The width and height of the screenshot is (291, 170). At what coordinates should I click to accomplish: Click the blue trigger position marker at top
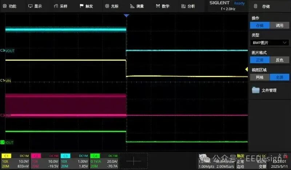(126, 16)
